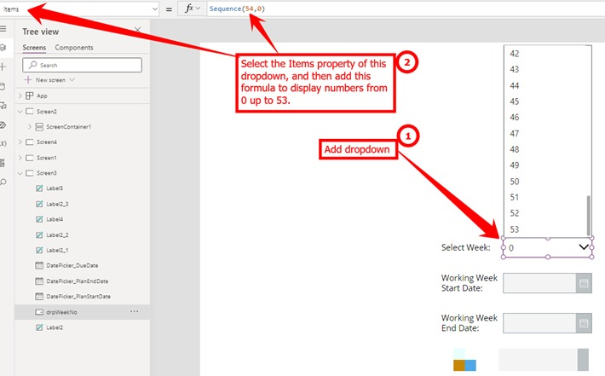
Task: Click the week list scrollbar thumb
Action: (x=589, y=216)
